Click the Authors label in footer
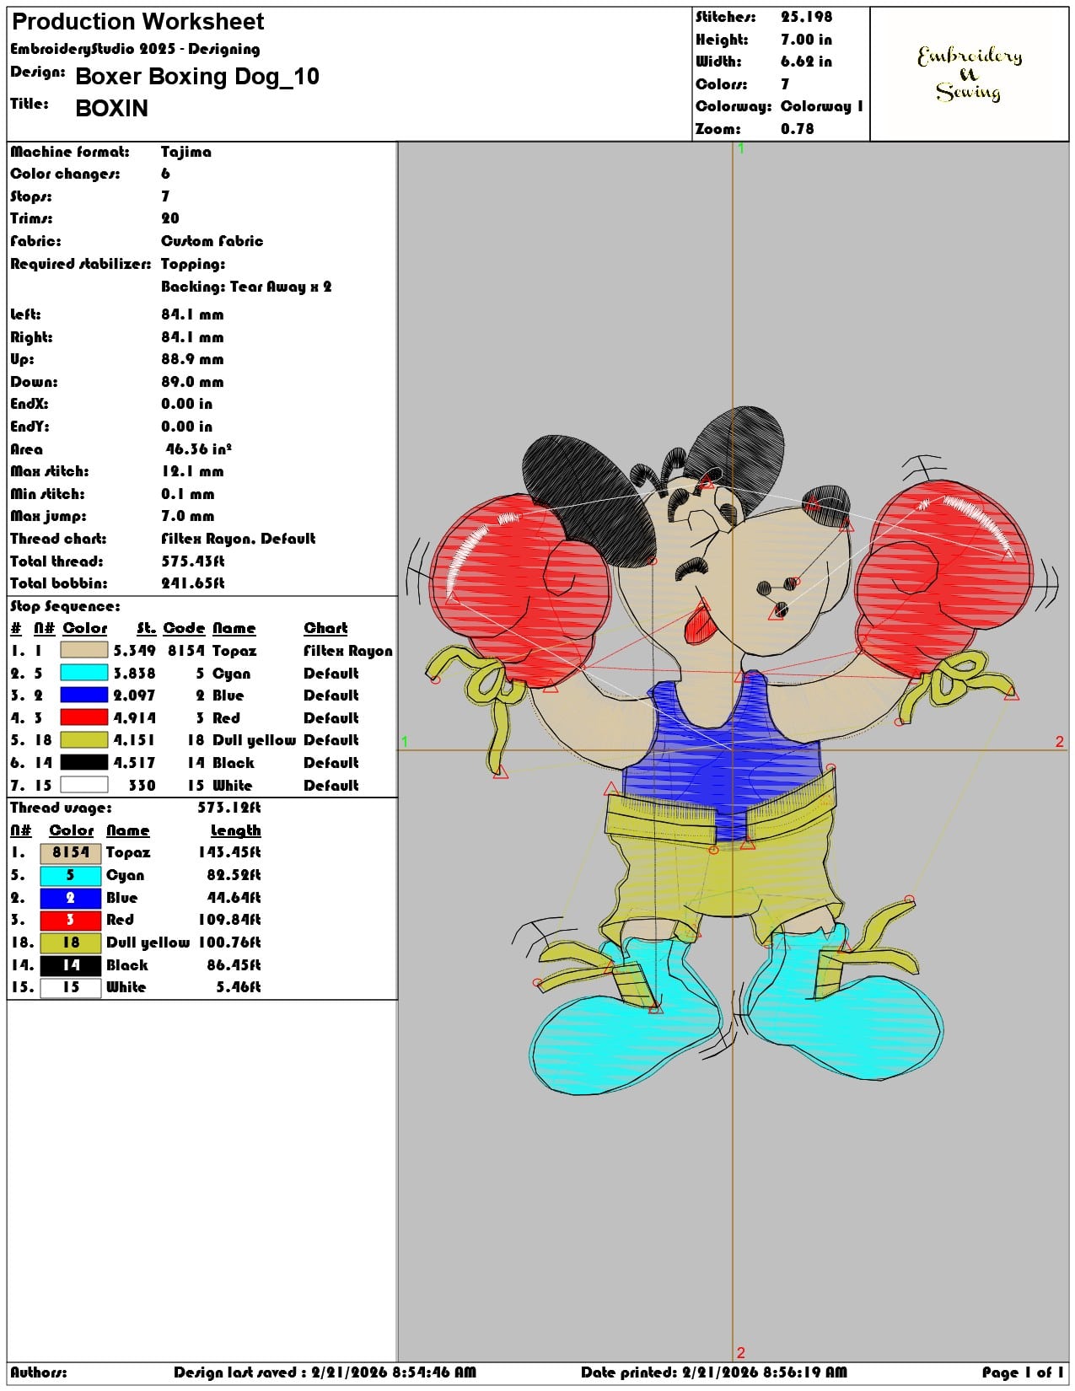 [x=39, y=1372]
